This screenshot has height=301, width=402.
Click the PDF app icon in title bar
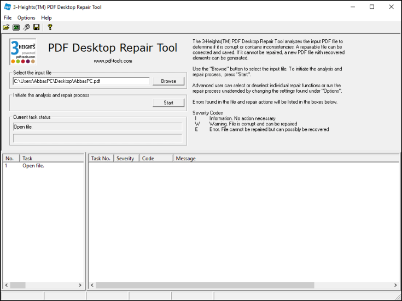pyautogui.click(x=7, y=7)
